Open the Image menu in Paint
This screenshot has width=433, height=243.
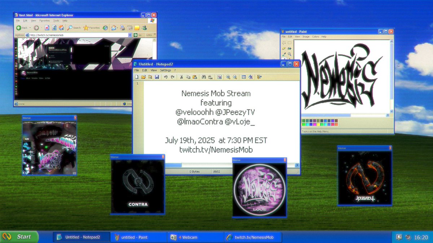[306, 37]
